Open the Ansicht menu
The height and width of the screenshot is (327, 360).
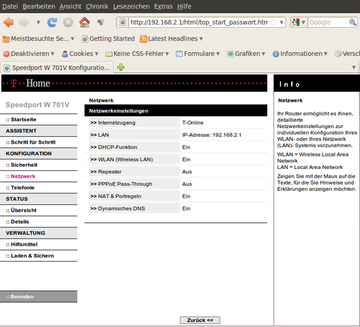(x=70, y=6)
